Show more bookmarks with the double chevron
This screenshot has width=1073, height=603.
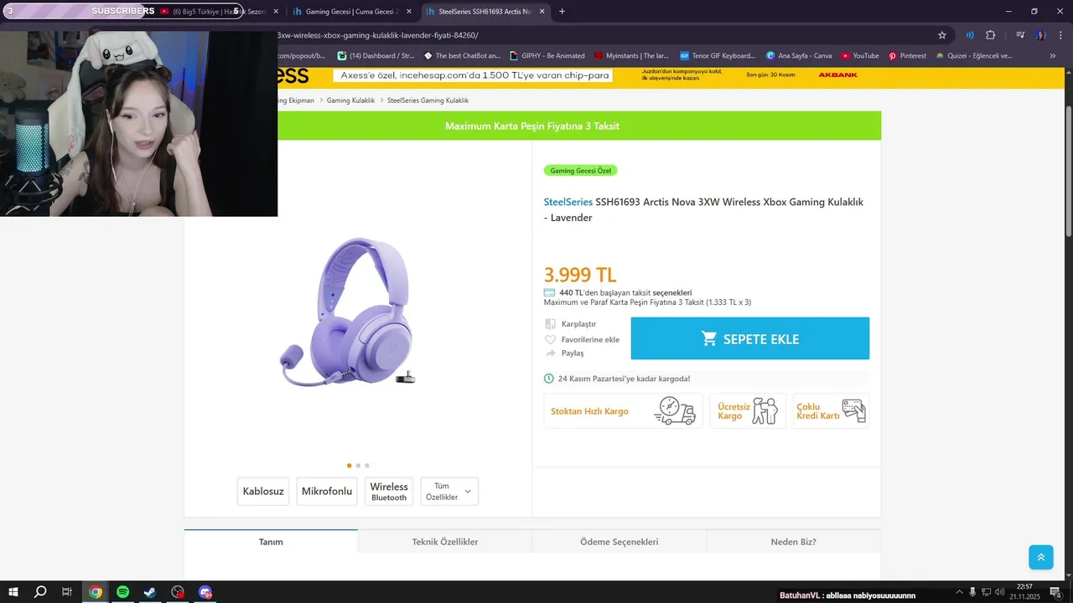tap(1053, 56)
